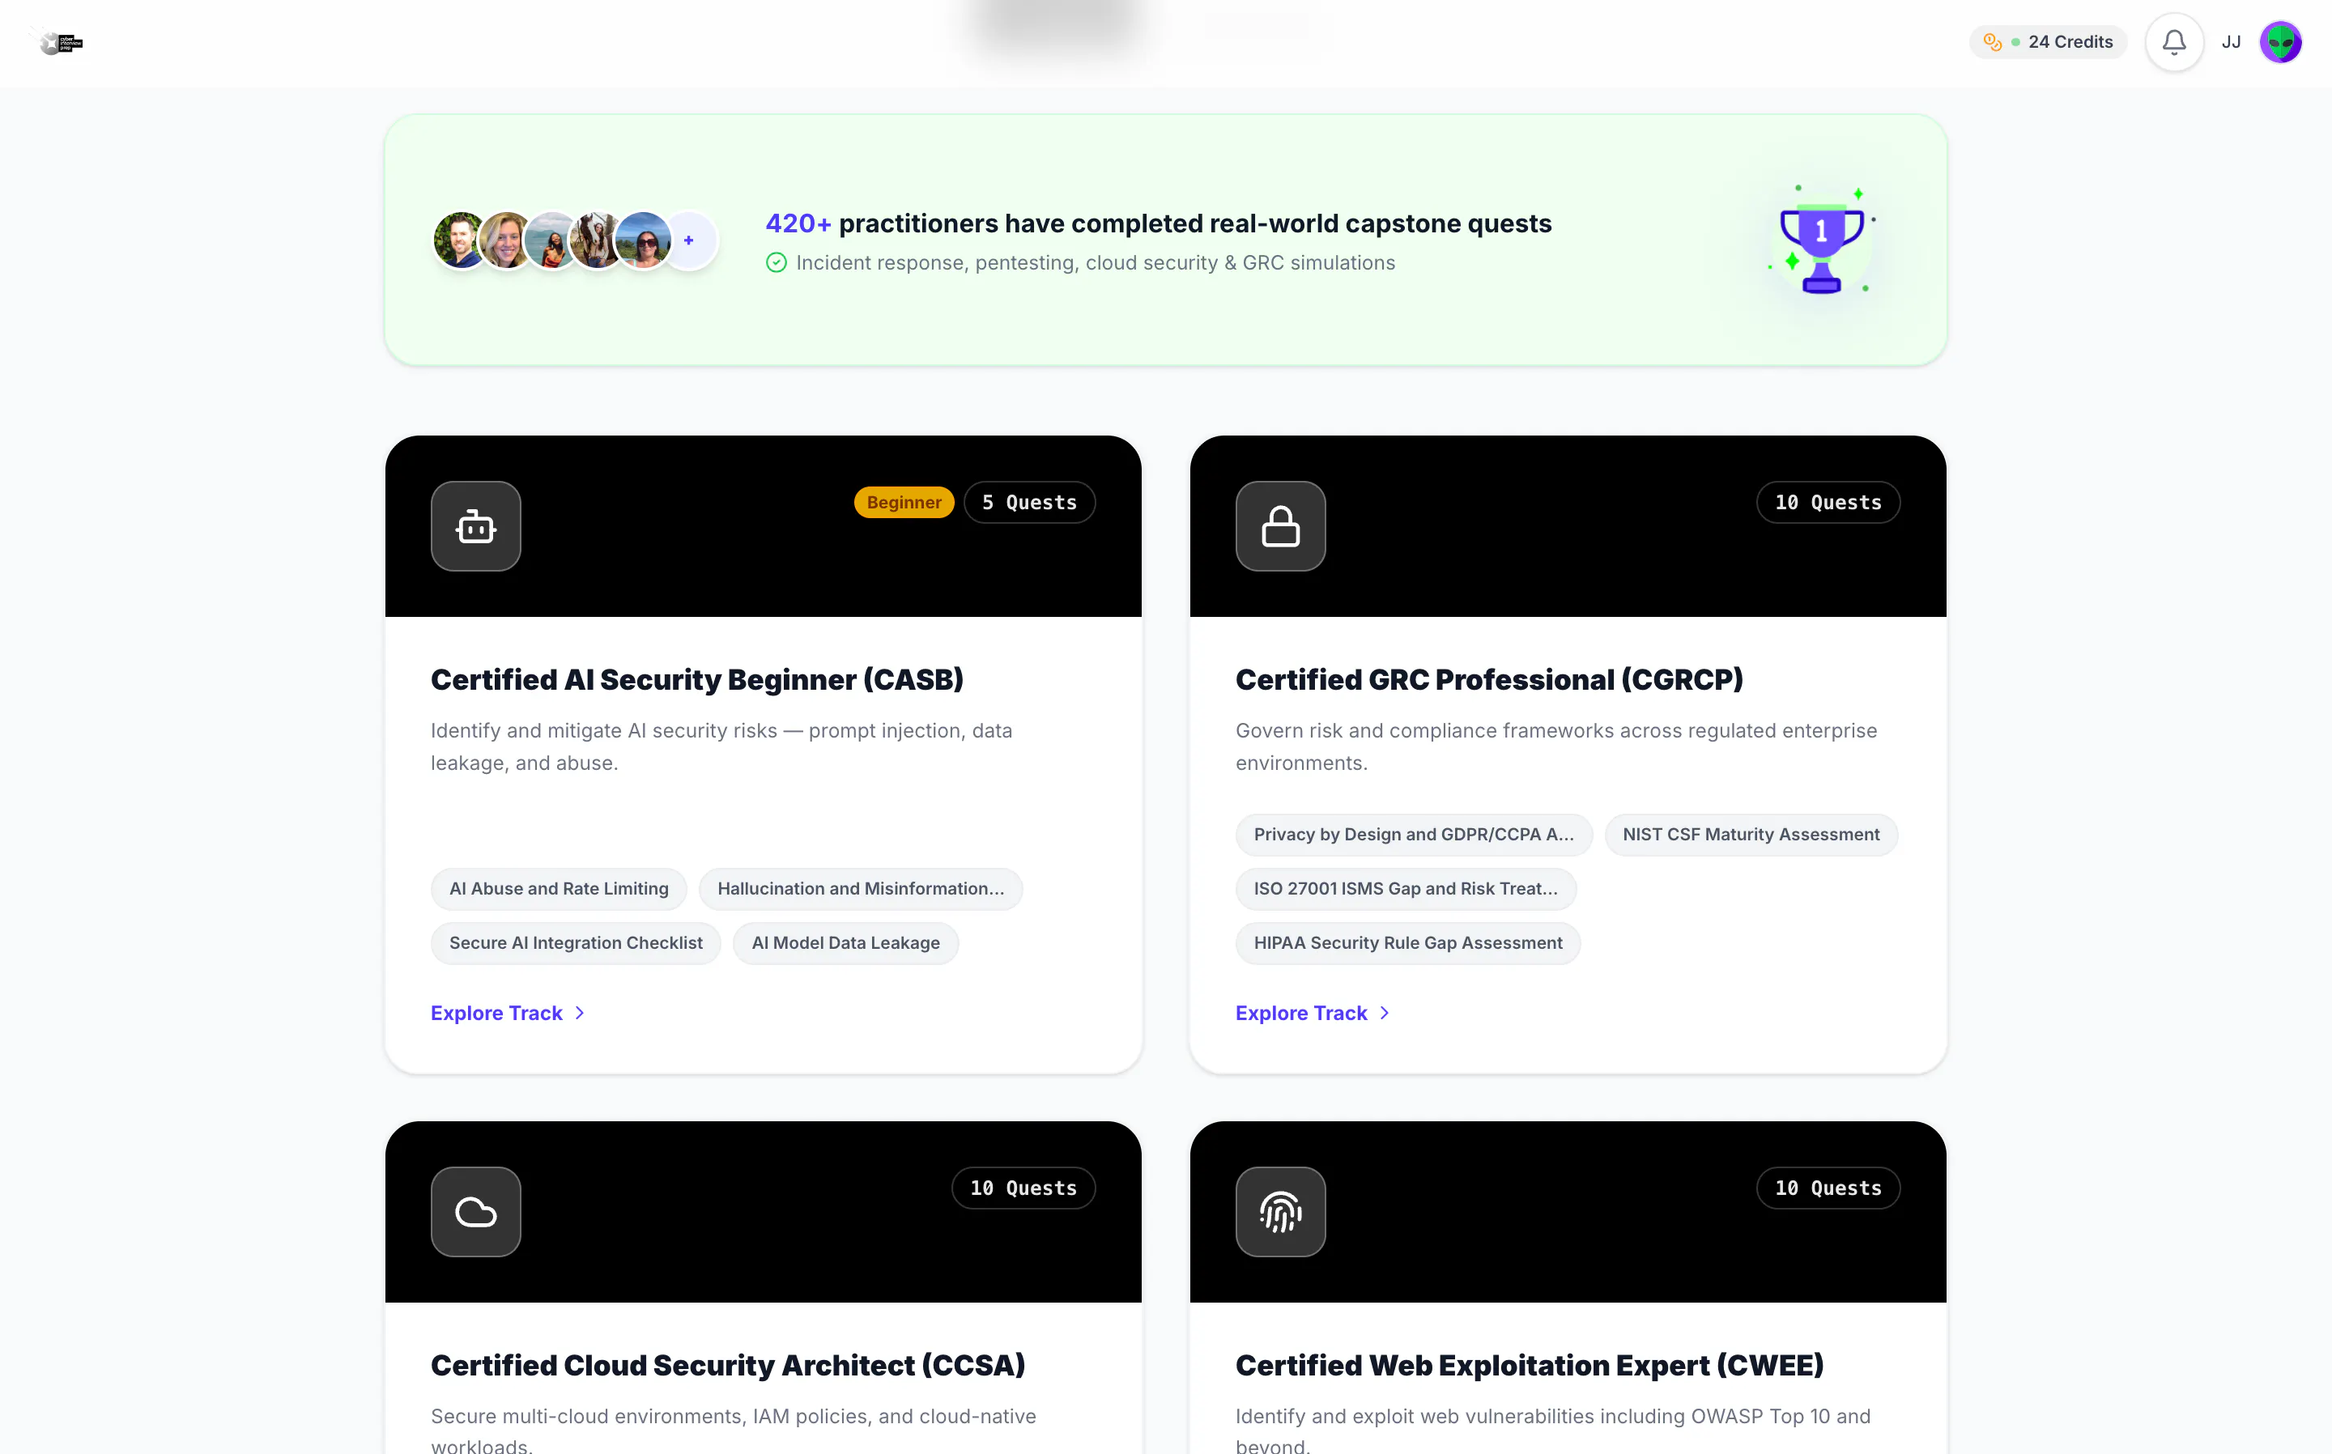The image size is (2332, 1454).
Task: Click the 10 Quests pill on CWEE card
Action: coord(1828,1188)
